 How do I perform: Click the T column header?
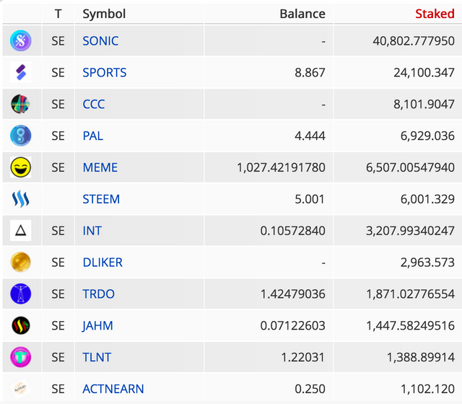pyautogui.click(x=58, y=14)
